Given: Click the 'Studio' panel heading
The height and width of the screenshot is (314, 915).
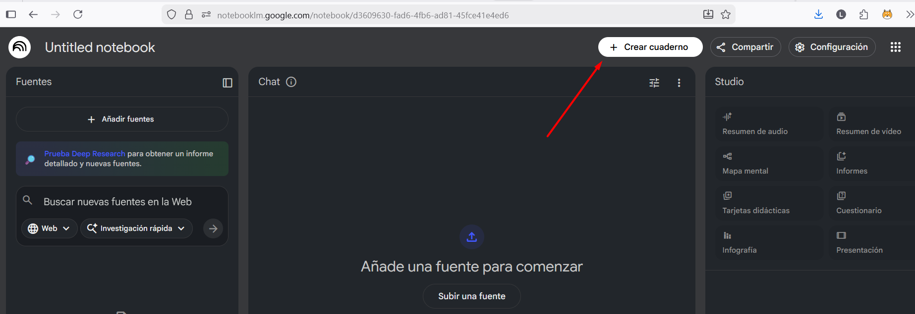Looking at the screenshot, I should pos(729,82).
